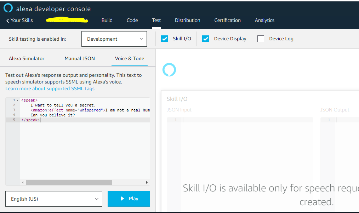Viewport: 359px width, 213px height.
Task: Enable the Device Log checkbox
Action: pyautogui.click(x=261, y=39)
